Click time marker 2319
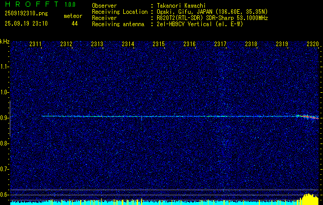Viewport: 323px width, 205px height. pos(282,44)
